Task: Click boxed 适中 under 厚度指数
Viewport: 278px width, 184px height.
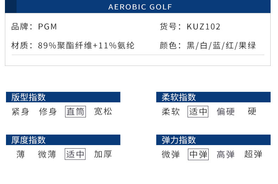Action: [x=75, y=155]
